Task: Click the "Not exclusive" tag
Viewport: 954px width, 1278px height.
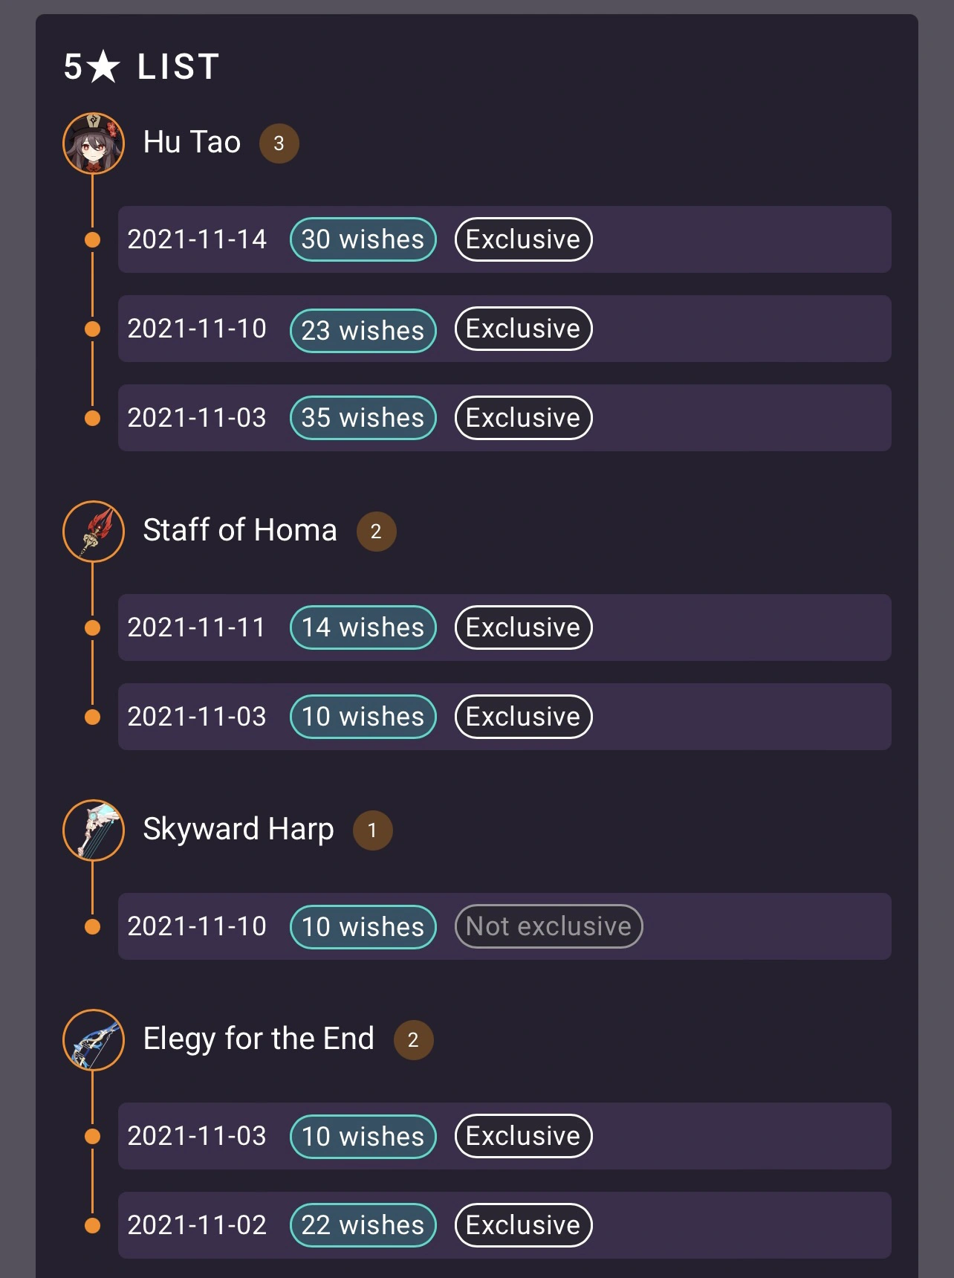Action: [x=548, y=926]
